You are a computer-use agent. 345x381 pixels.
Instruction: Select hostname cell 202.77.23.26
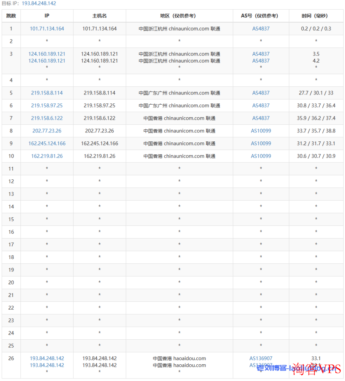99,131
